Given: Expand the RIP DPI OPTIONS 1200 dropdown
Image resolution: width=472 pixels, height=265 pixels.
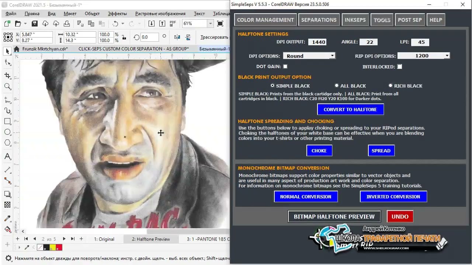Looking at the screenshot, I should point(423,56).
